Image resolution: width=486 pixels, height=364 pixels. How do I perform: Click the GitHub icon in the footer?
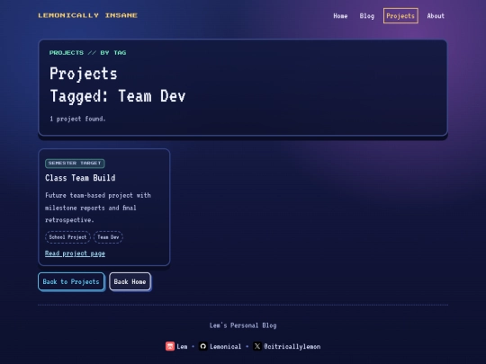tap(203, 346)
